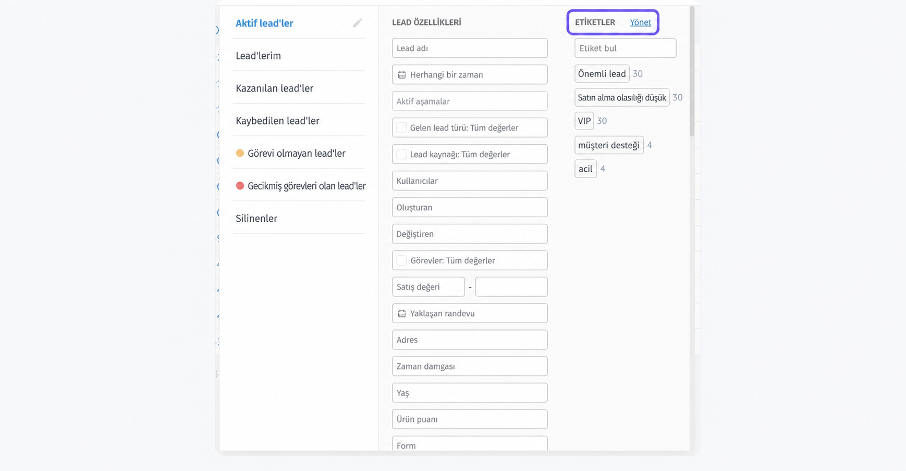Click the Satın alma olasılığı düşük tag

622,97
